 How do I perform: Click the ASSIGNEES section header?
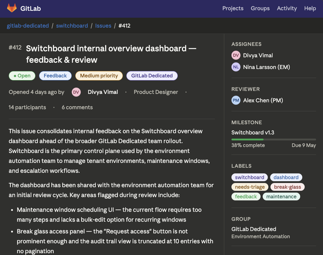(x=246, y=44)
